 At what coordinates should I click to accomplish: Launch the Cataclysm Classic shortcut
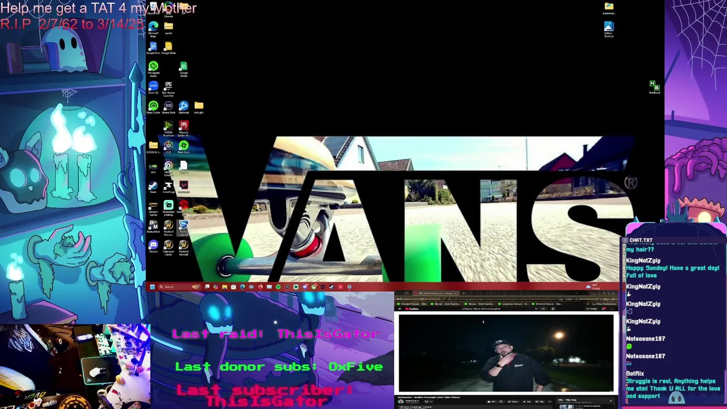point(169,247)
